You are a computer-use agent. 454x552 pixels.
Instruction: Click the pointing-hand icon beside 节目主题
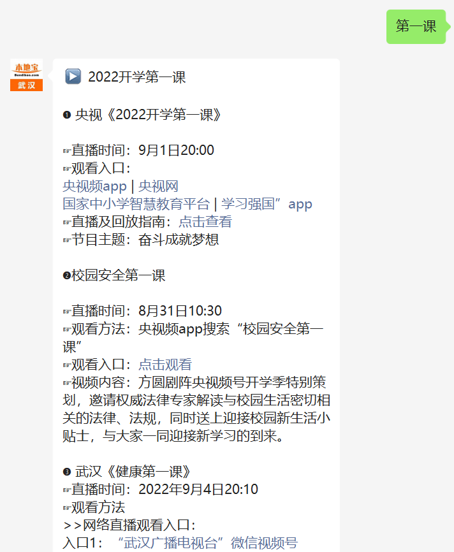point(67,240)
